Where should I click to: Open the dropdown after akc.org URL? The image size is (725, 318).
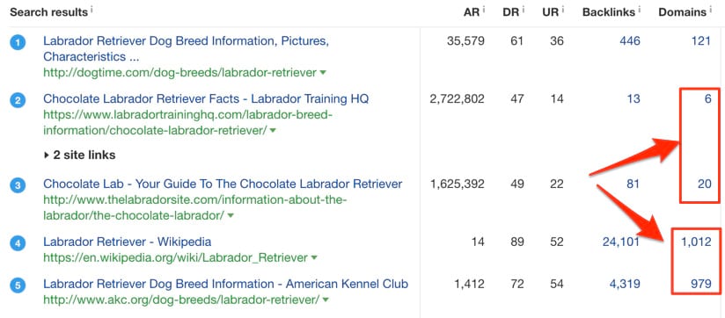[326, 300]
